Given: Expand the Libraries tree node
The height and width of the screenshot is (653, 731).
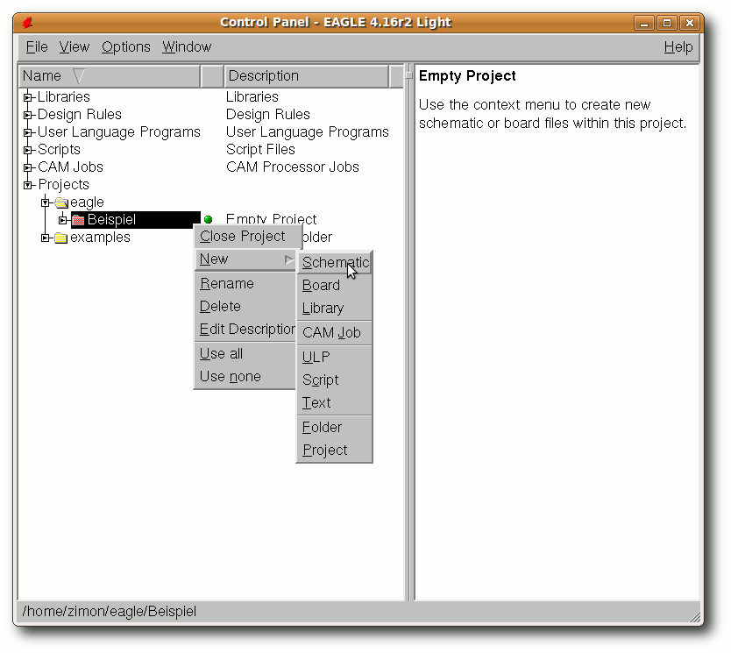Looking at the screenshot, I should click(x=28, y=97).
